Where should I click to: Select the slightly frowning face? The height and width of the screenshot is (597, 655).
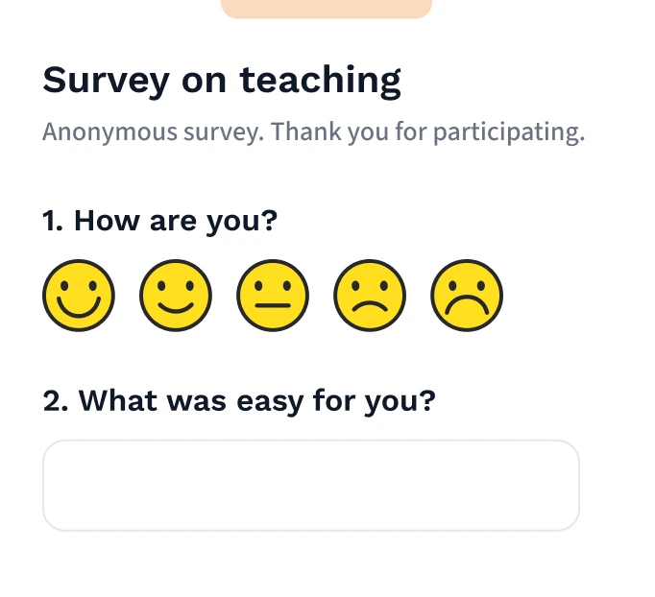coord(370,296)
